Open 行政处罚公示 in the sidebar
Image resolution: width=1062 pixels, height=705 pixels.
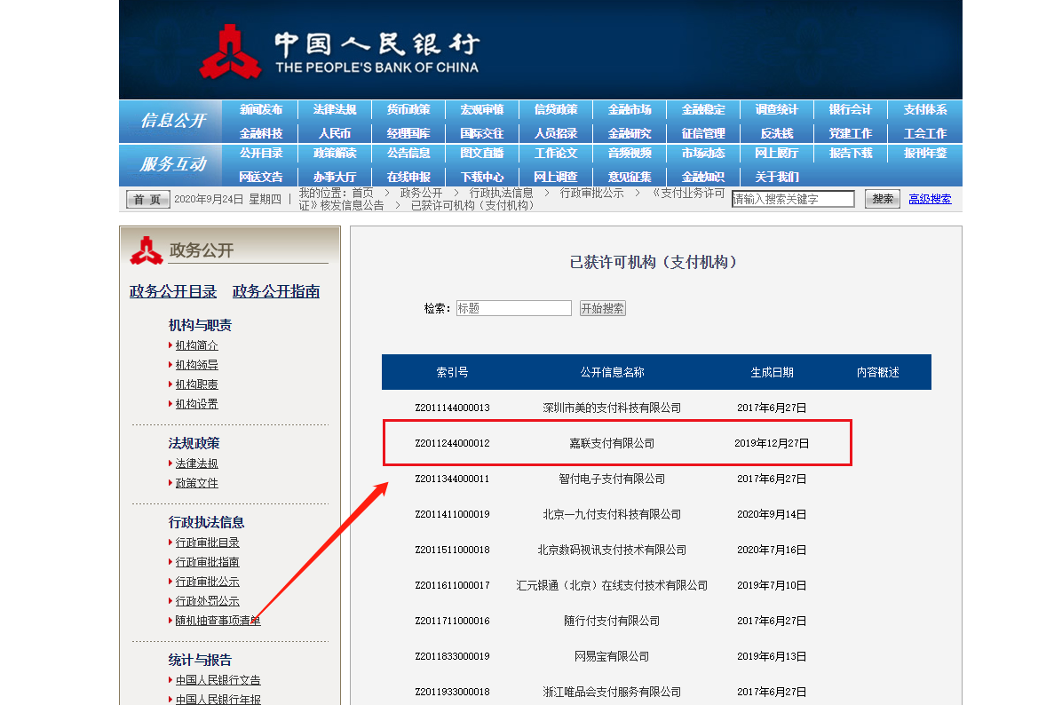[x=207, y=601]
